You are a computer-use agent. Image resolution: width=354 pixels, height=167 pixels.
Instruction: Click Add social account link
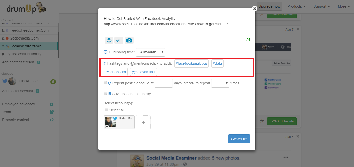point(18,91)
